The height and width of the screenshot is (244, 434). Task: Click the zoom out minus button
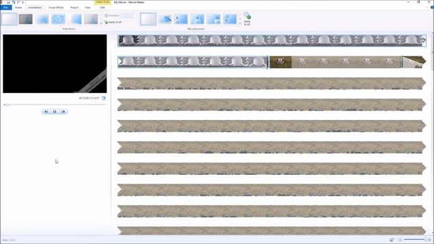(x=400, y=240)
